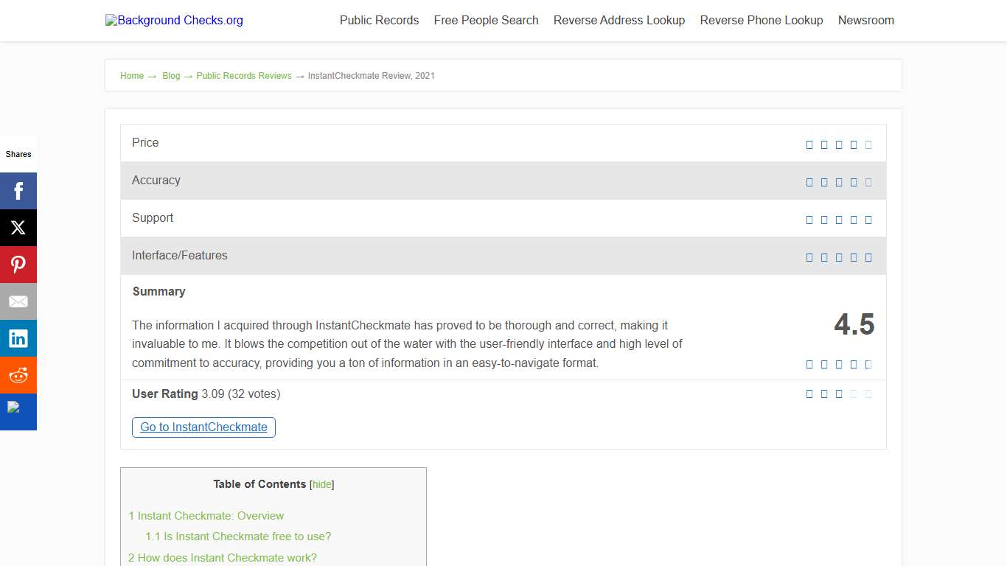Click Go to InstantCheckmate button
This screenshot has height=566, width=1007.
tap(203, 427)
